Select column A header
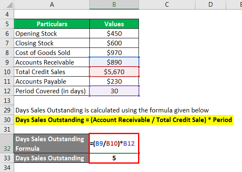This screenshot has width=242, height=172. click(x=52, y=5)
